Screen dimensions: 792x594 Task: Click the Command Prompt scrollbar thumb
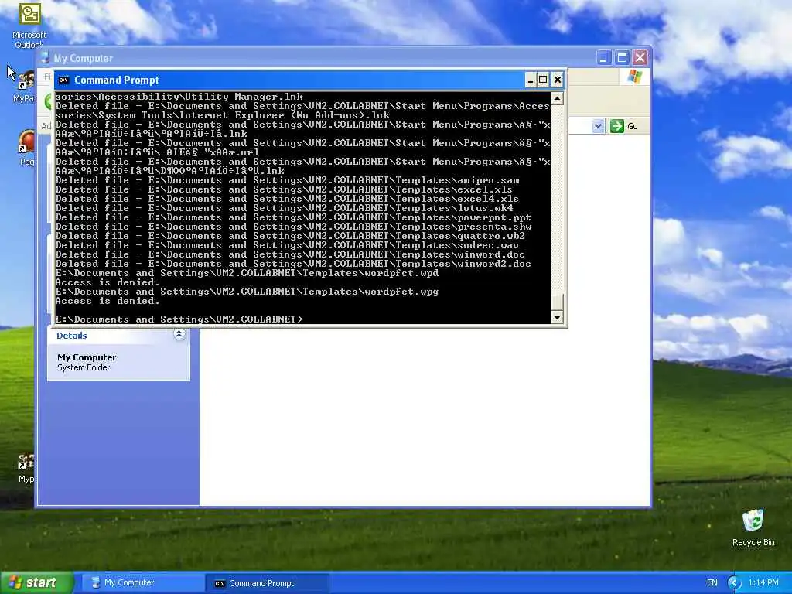[x=557, y=302]
